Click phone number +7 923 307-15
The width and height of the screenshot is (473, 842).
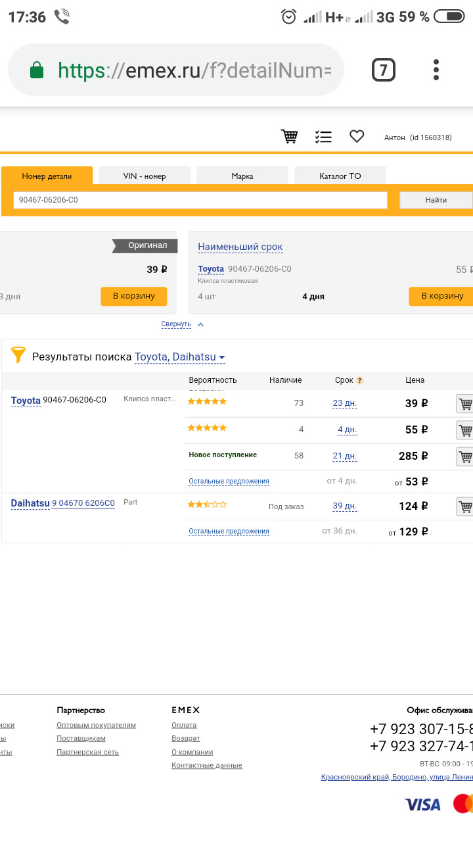(421, 729)
